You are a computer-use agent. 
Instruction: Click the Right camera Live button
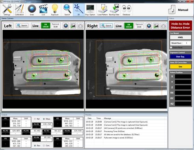119,26
